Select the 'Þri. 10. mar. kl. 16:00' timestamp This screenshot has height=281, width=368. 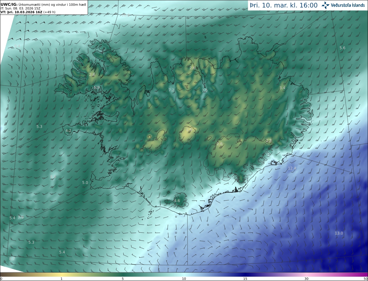point(284,5)
